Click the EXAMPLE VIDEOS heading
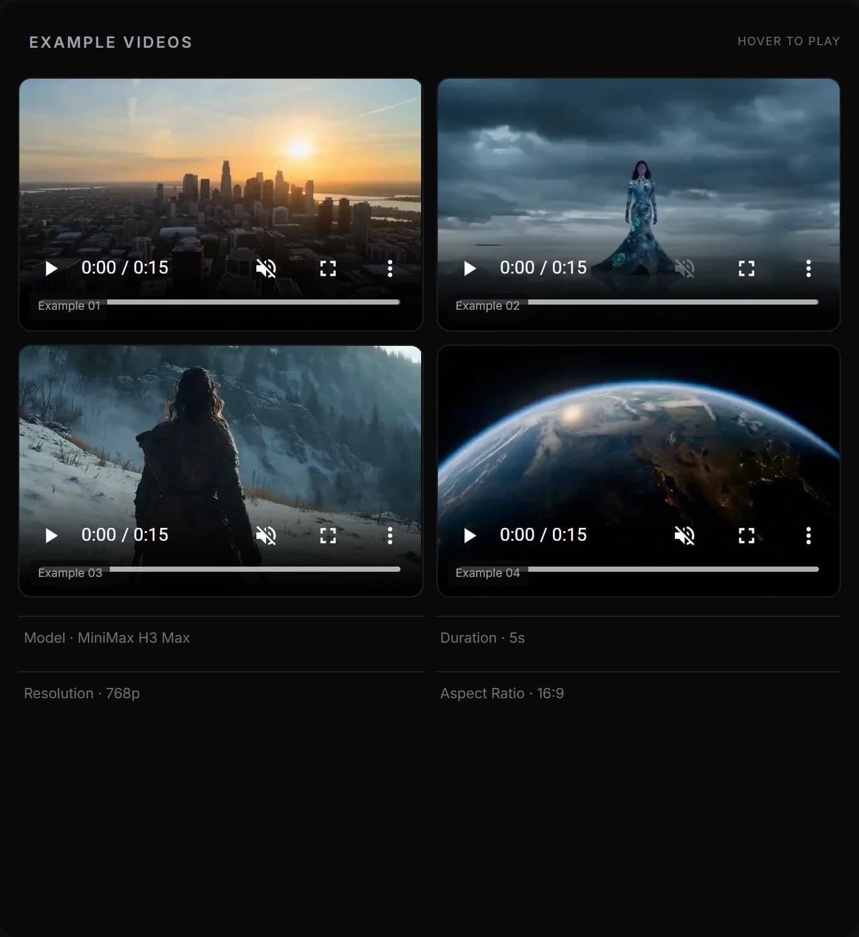The height and width of the screenshot is (937, 859). point(110,43)
